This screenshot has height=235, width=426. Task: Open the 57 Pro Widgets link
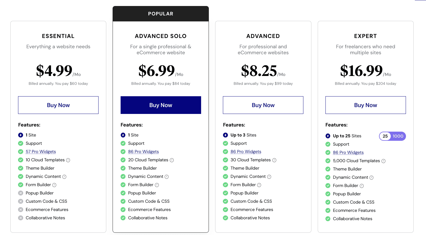41,151
